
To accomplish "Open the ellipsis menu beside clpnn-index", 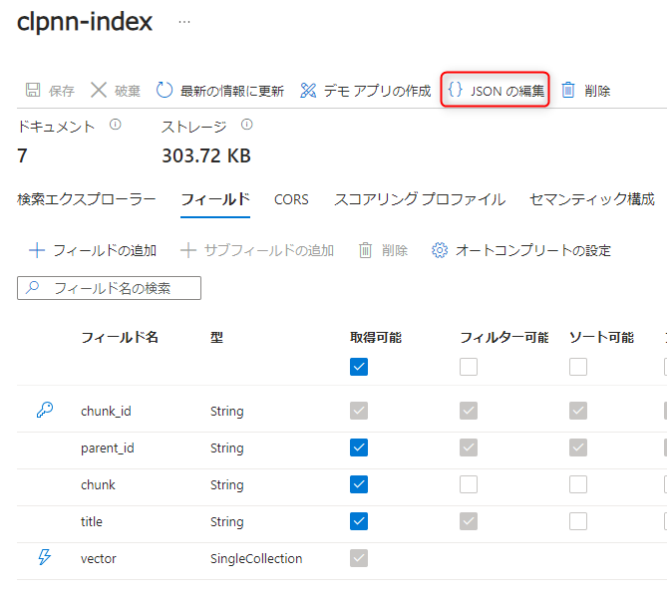I will (184, 22).
